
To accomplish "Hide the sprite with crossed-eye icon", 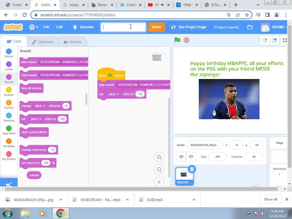I will point(191,157).
